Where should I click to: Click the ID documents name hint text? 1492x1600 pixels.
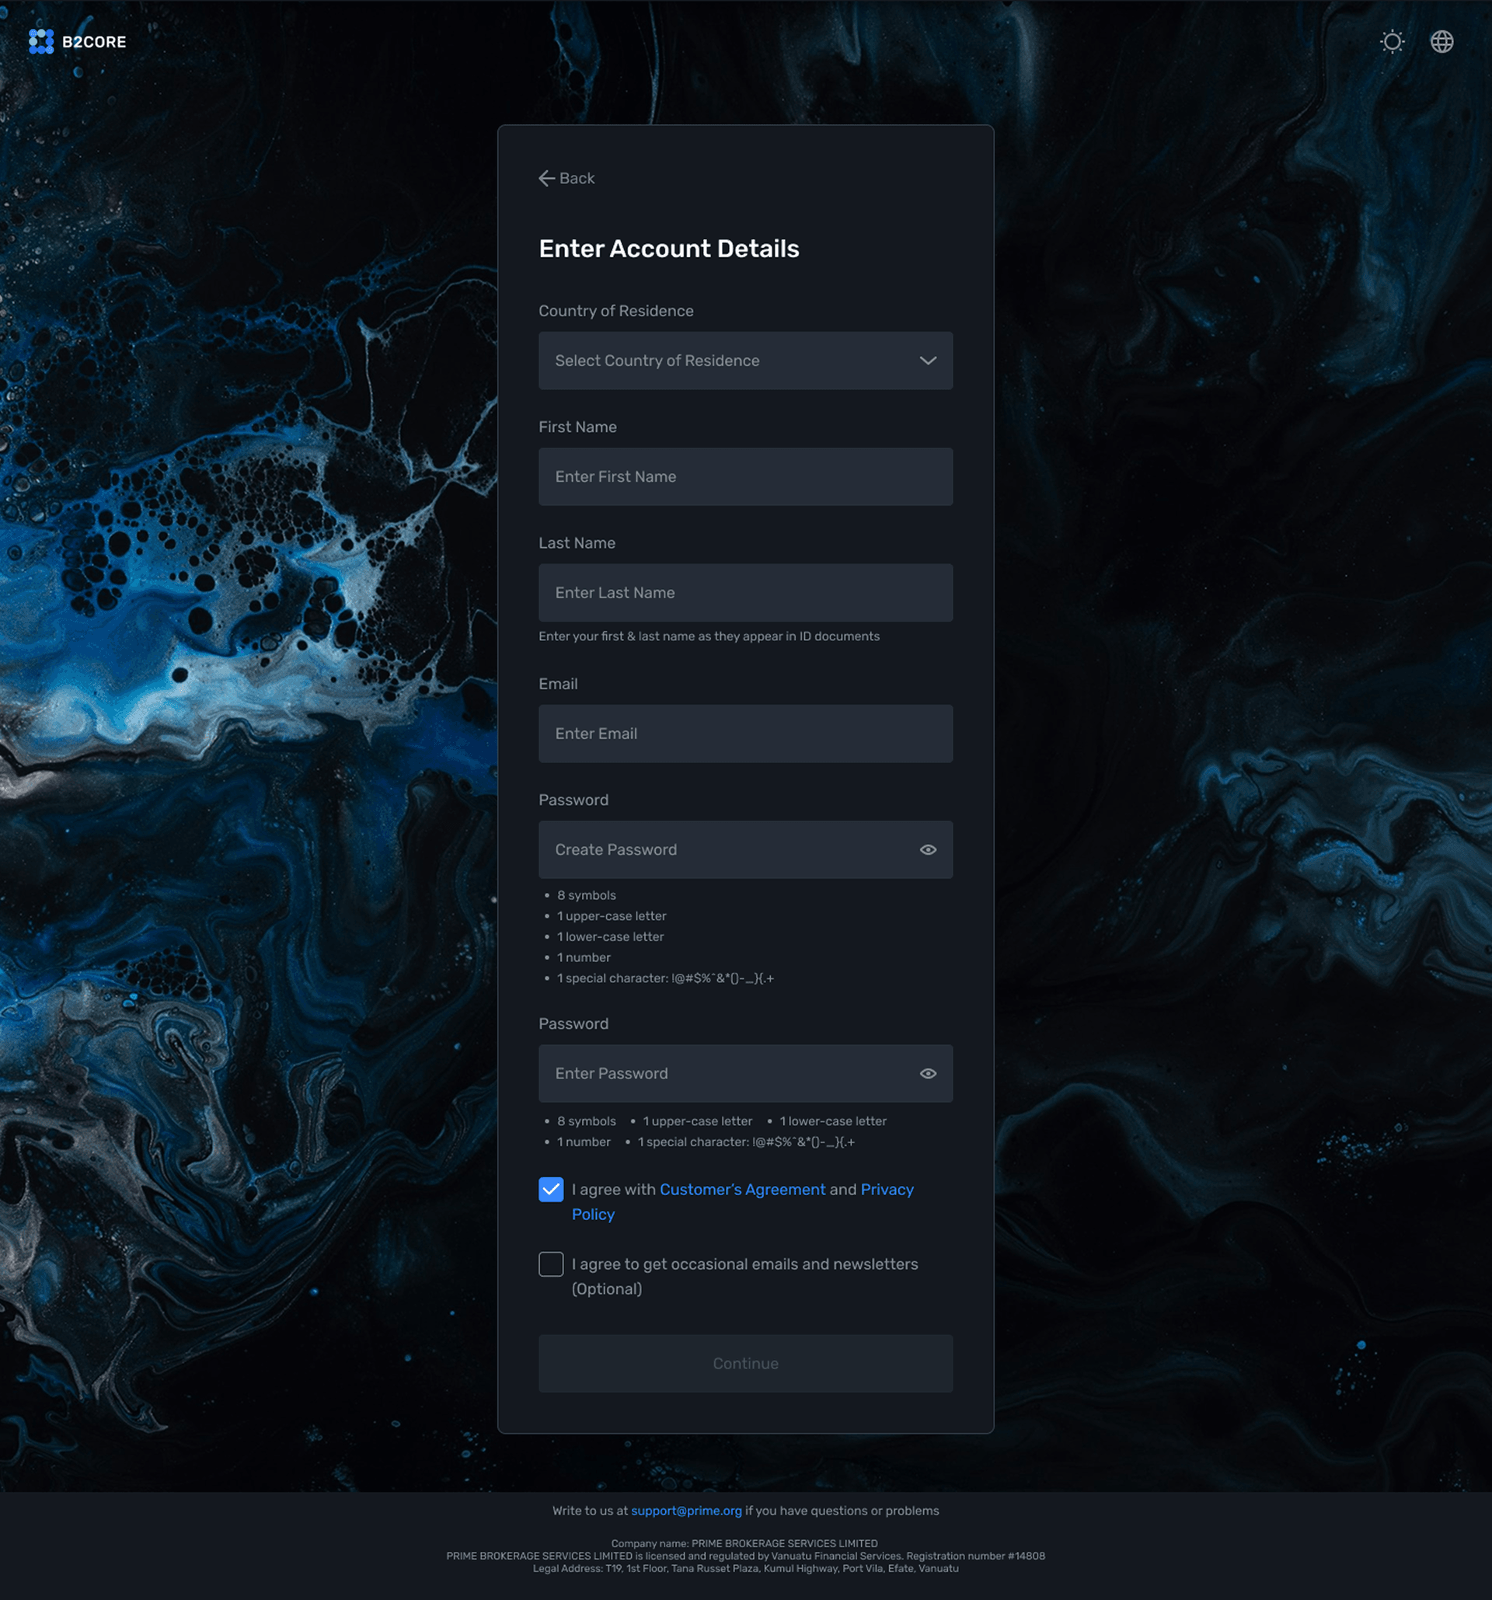(709, 636)
